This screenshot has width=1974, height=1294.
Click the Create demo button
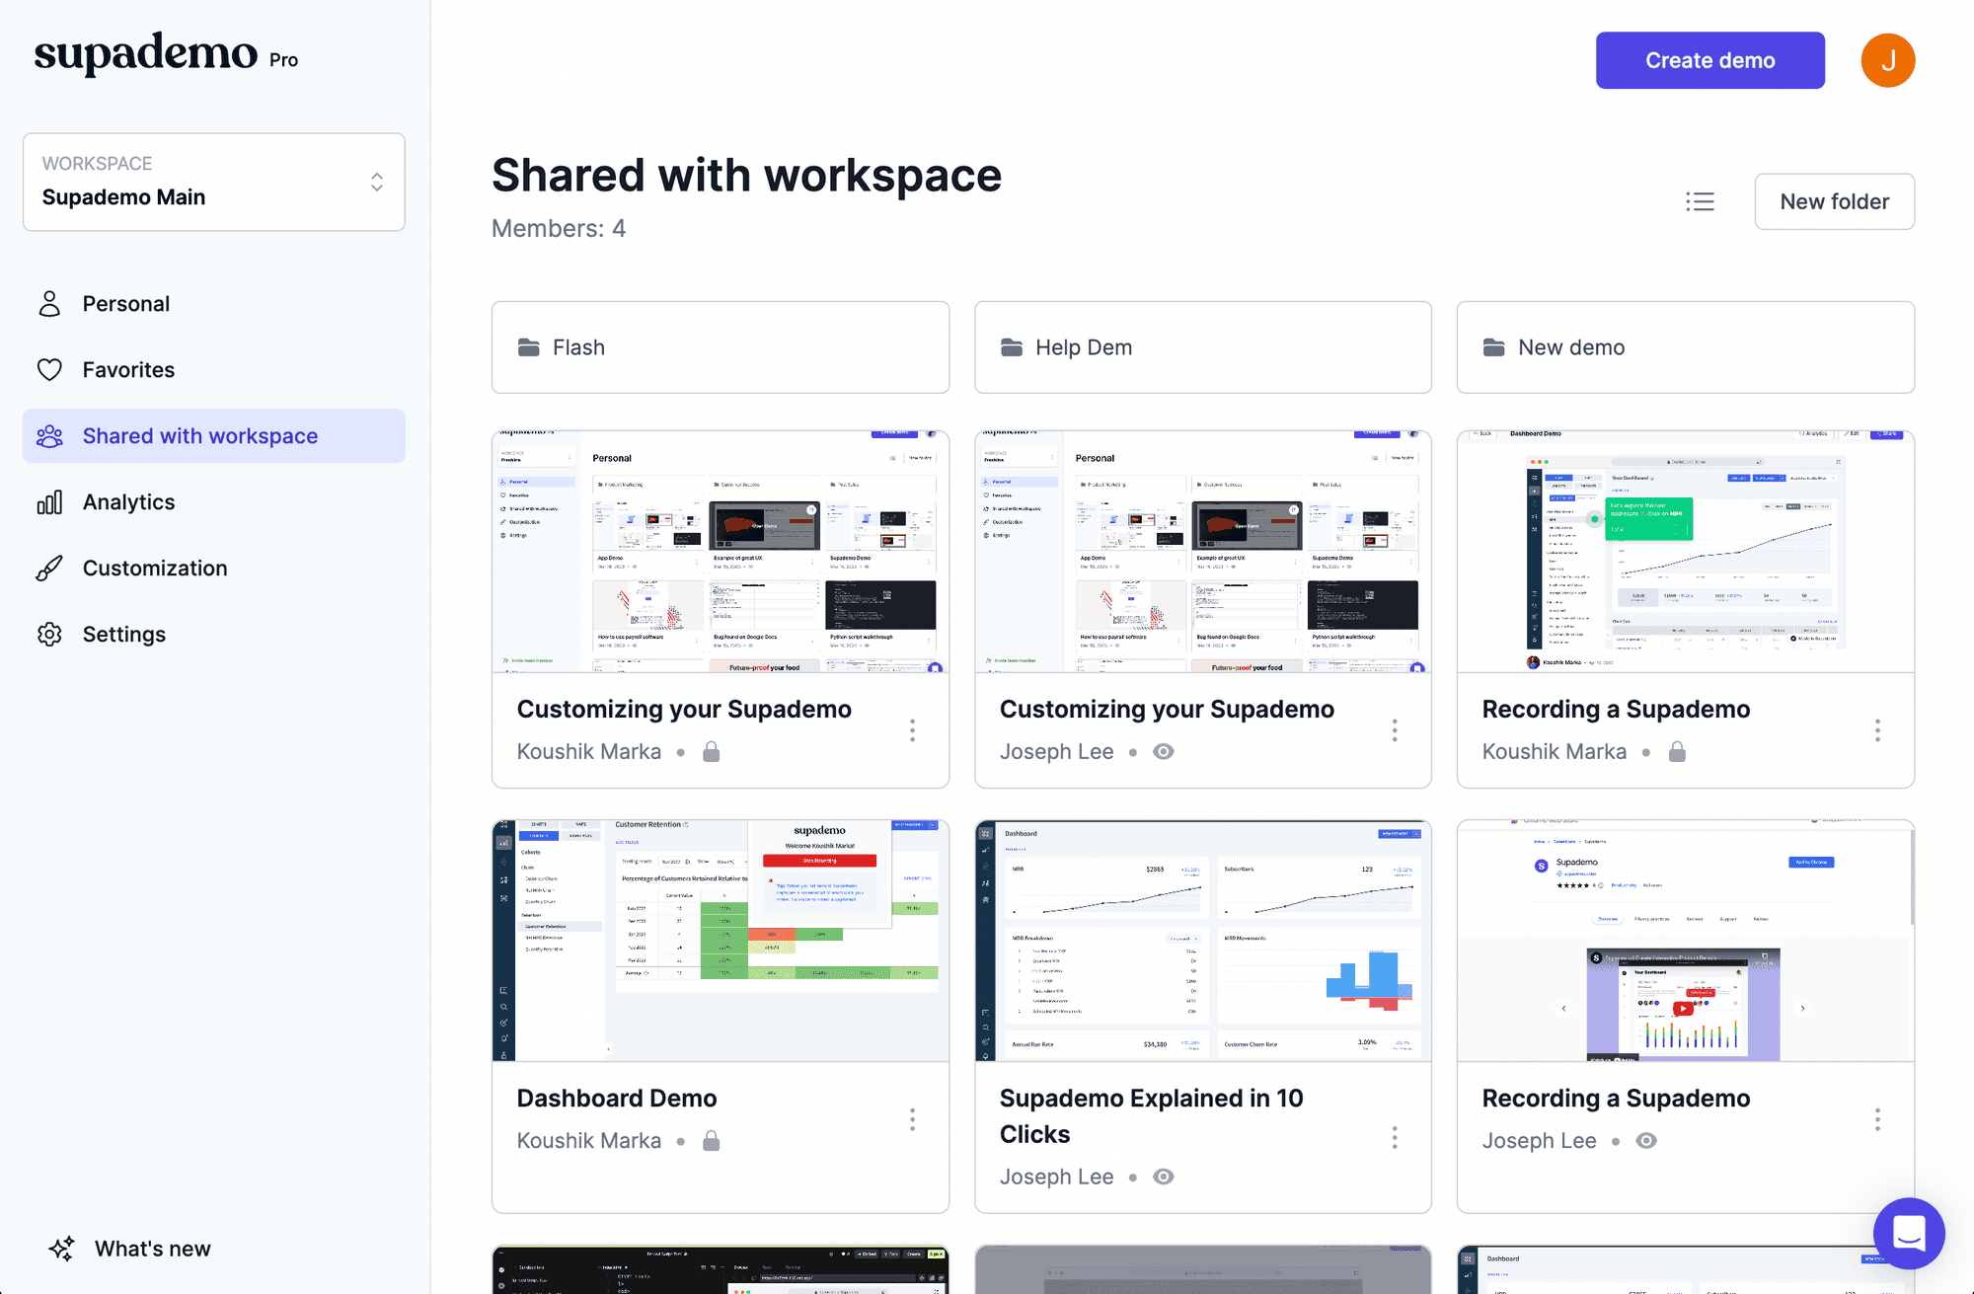[x=1710, y=60]
